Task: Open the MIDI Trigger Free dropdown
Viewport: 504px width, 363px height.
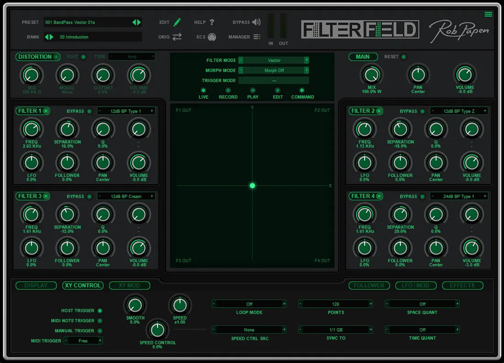Action: (83, 341)
